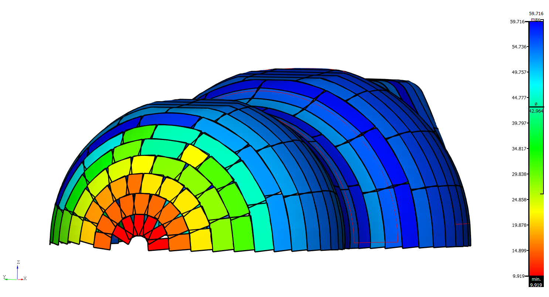The image size is (549, 297).
Task: Select the 'max' marker atop the color bar
Action: tap(535, 19)
